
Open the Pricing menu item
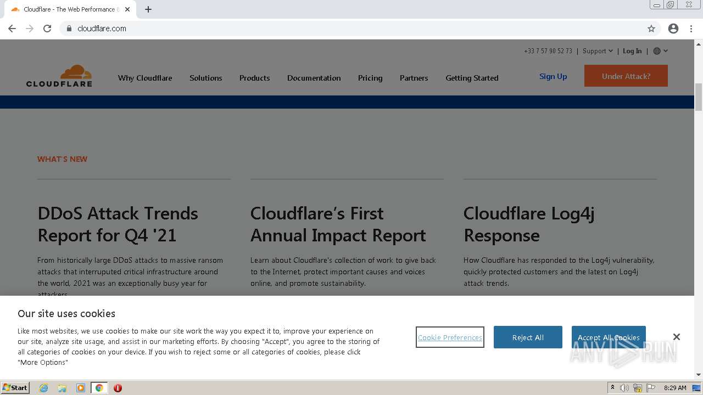pos(370,78)
